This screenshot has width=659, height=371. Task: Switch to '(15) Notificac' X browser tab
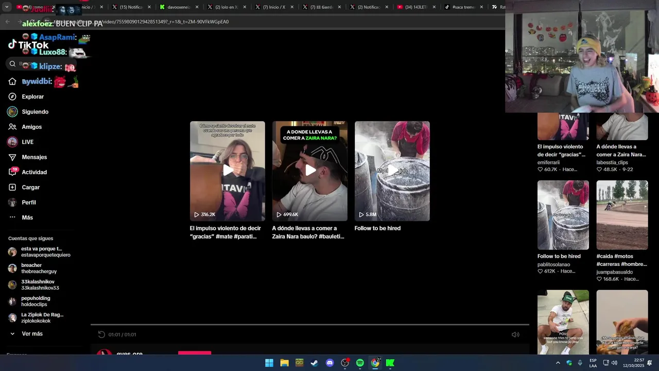tap(131, 7)
